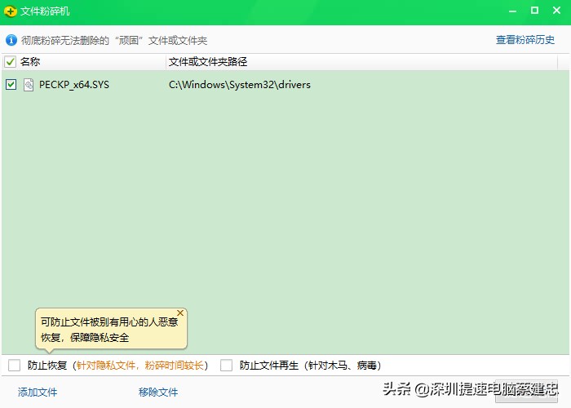Minimize the 文件粉碎机 window

(x=513, y=11)
